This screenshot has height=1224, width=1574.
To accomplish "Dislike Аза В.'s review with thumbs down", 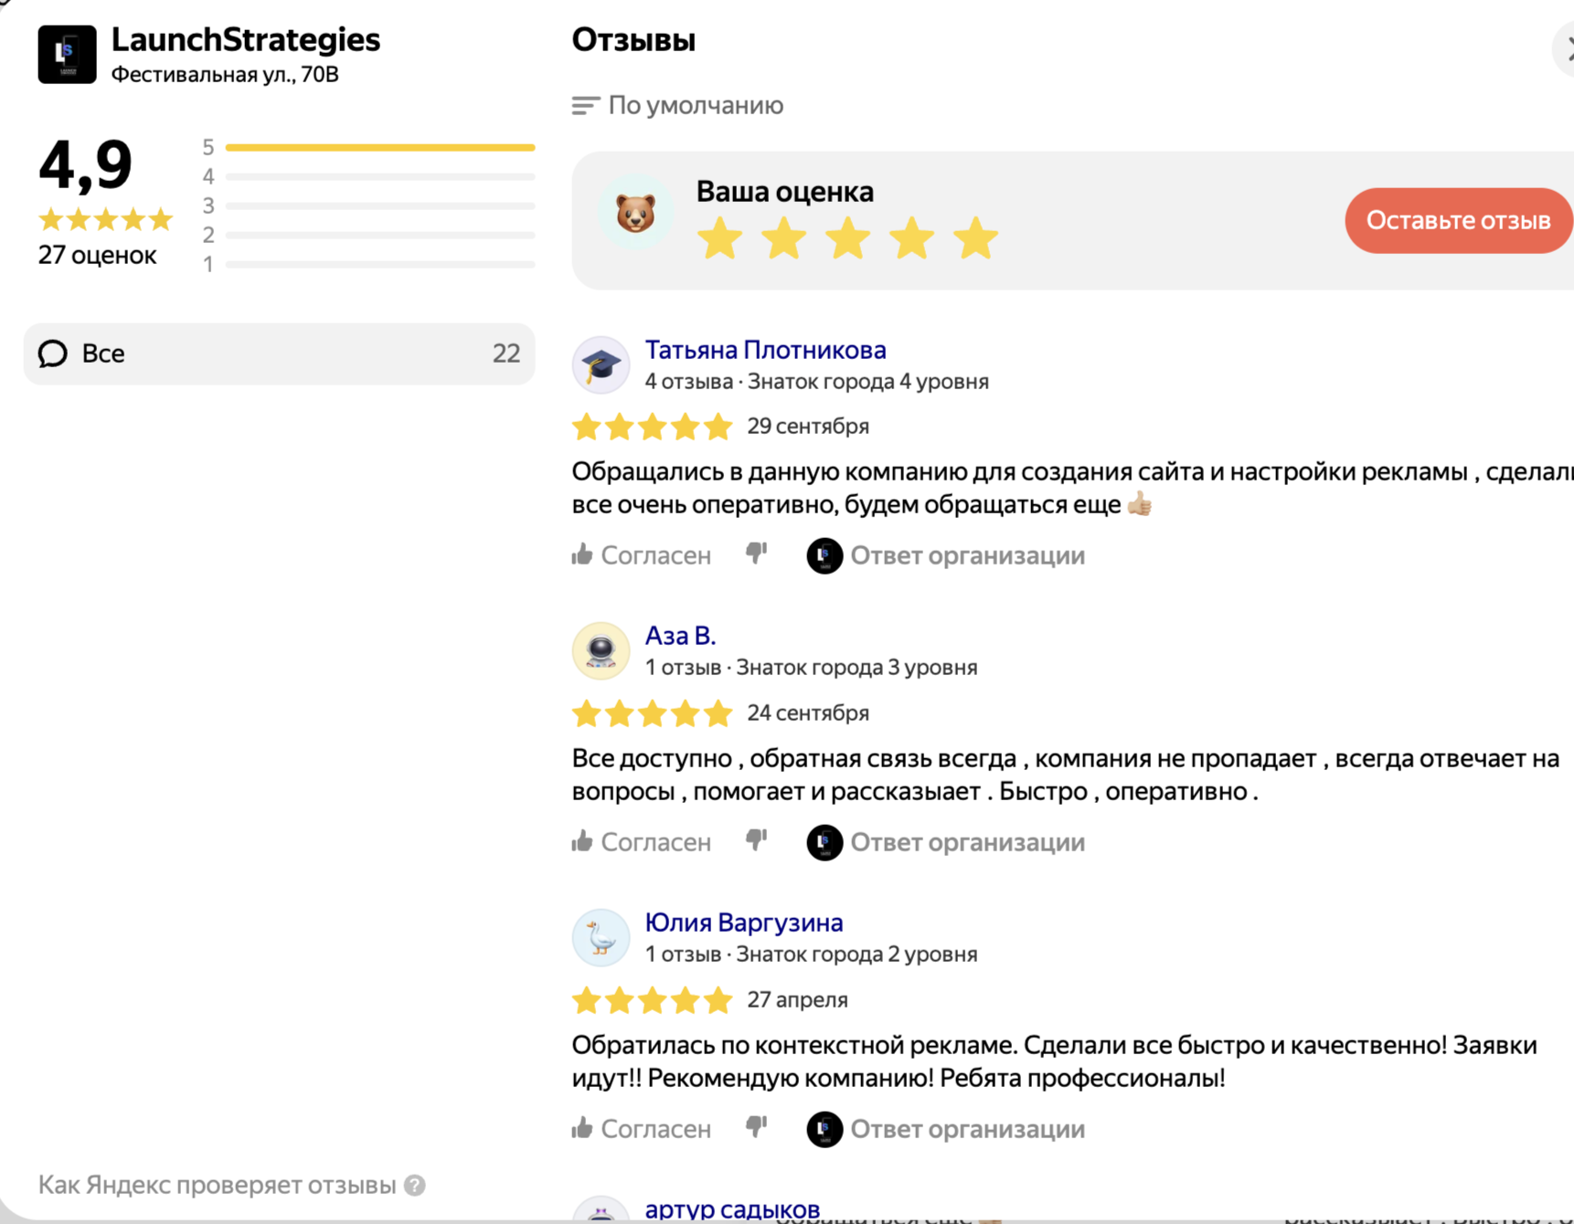I will pyautogui.click(x=756, y=840).
